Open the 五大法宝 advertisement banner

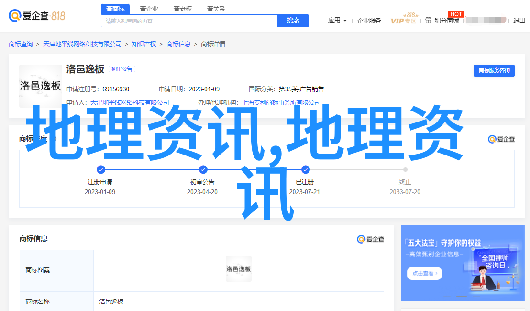pyautogui.click(x=463, y=263)
